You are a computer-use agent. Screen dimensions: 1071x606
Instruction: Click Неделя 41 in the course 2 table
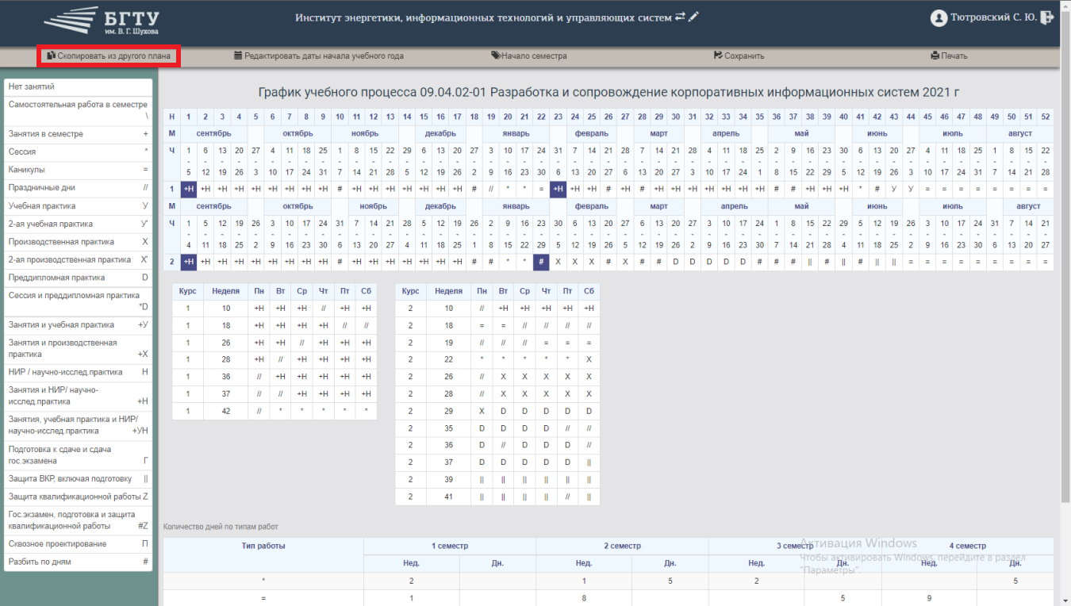449,497
